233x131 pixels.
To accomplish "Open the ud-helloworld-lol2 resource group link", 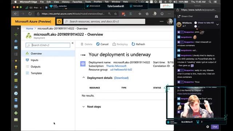I will click(121, 70).
